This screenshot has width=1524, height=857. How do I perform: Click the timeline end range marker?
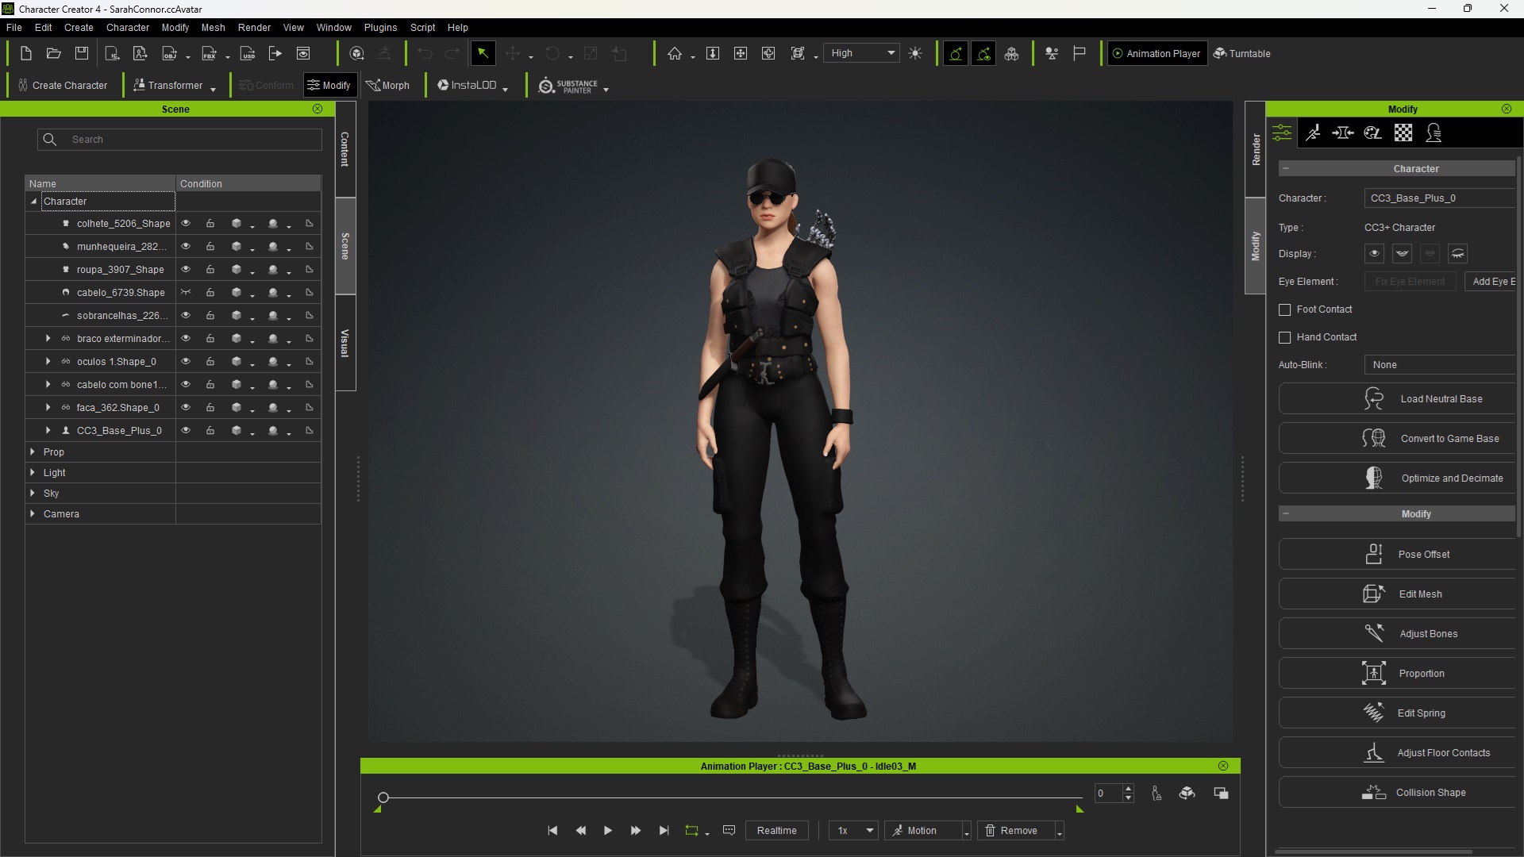tap(1079, 809)
